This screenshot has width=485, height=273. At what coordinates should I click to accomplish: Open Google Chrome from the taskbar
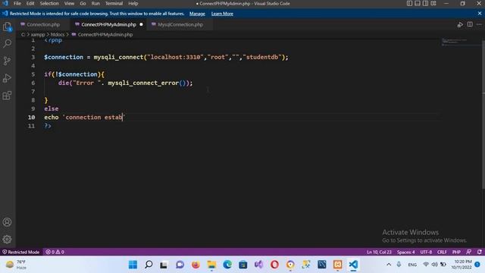click(x=290, y=265)
